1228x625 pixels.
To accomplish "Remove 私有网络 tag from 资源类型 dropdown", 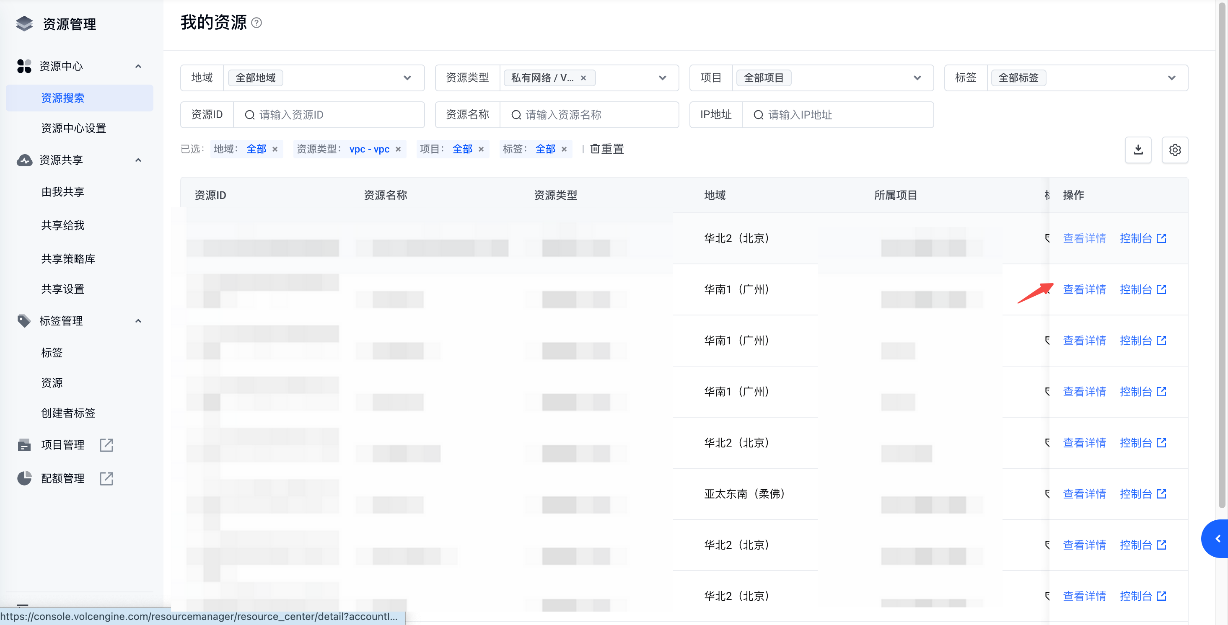I will 583,77.
